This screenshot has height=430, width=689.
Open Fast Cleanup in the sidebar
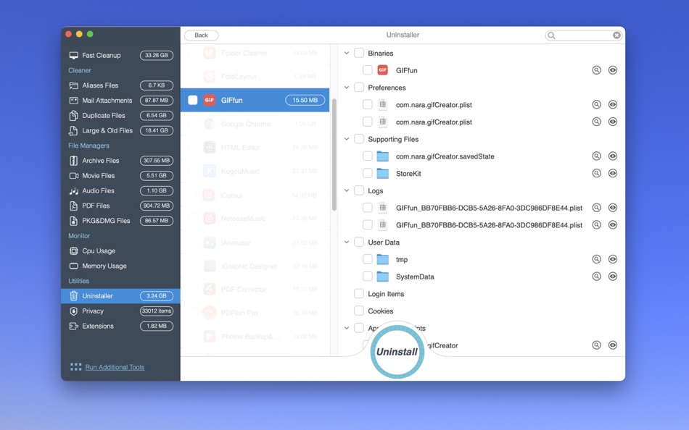click(x=121, y=55)
